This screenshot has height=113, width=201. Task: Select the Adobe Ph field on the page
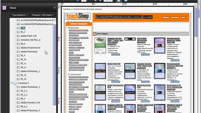[x=130, y=93]
